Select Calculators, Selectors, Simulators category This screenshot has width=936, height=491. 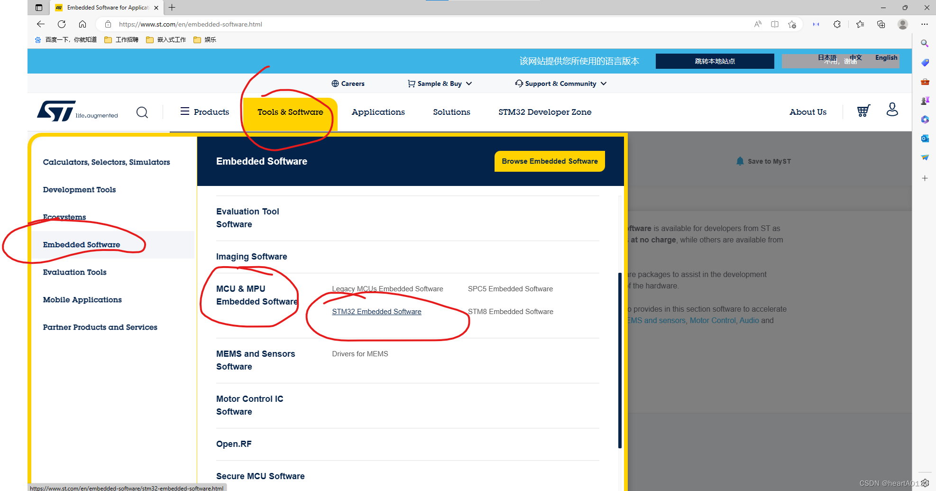[106, 162]
